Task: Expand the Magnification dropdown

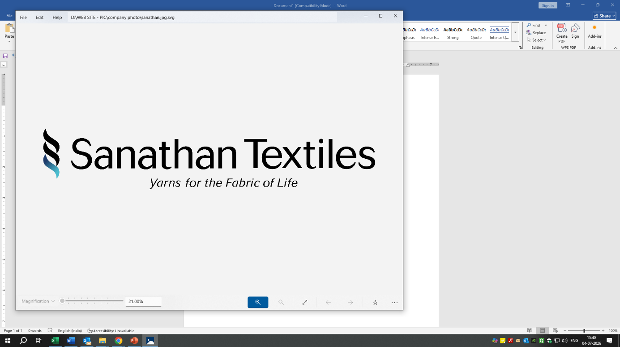Action: (38, 301)
